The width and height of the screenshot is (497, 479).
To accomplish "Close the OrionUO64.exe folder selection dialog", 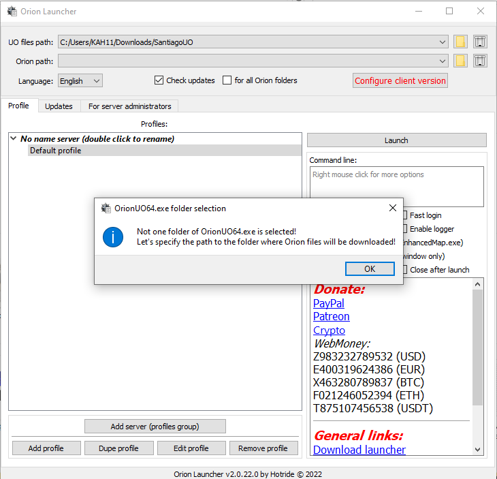I will pos(393,208).
